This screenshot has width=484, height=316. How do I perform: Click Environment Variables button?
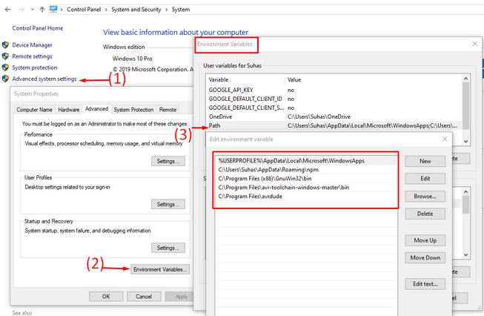(x=160, y=269)
